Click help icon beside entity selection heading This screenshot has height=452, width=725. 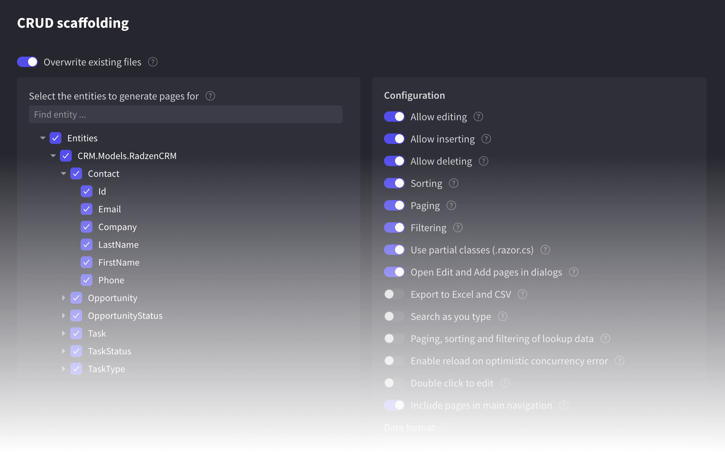210,96
